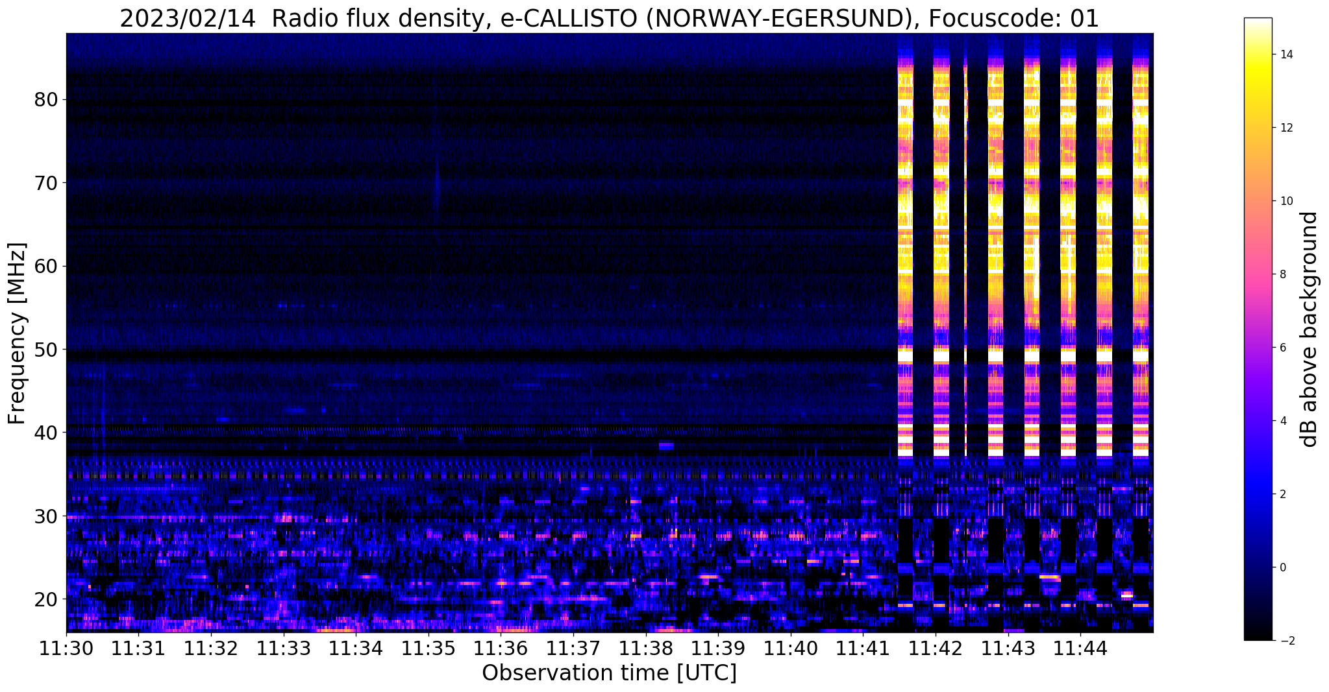The height and width of the screenshot is (692, 1329).
Task: Click the 11:34 time tick label
Action: coord(356,648)
